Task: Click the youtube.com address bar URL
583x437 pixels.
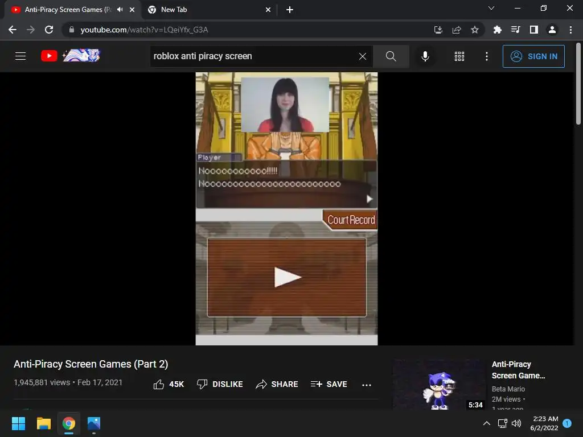Action: pos(144,30)
